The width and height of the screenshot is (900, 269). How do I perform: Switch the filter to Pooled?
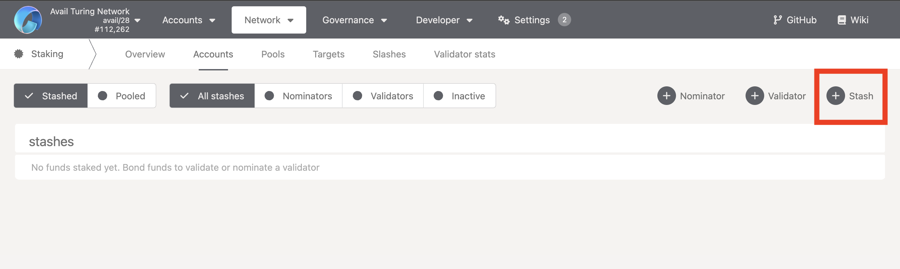[x=121, y=96]
